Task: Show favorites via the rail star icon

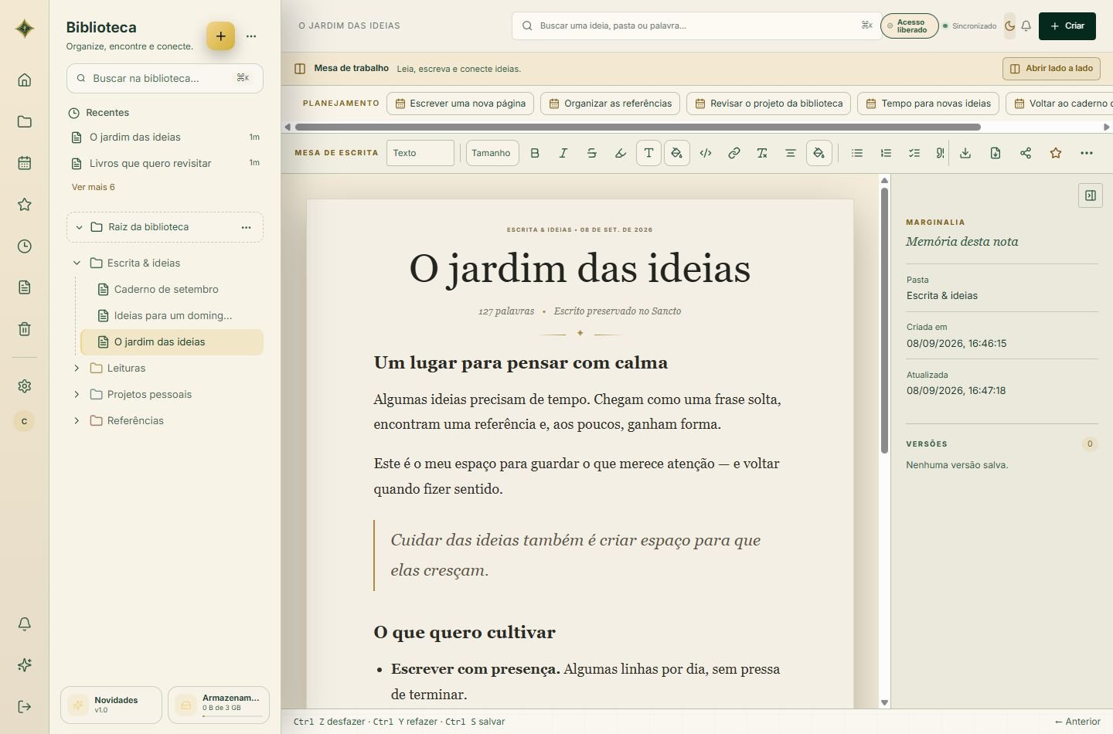Action: click(x=25, y=205)
